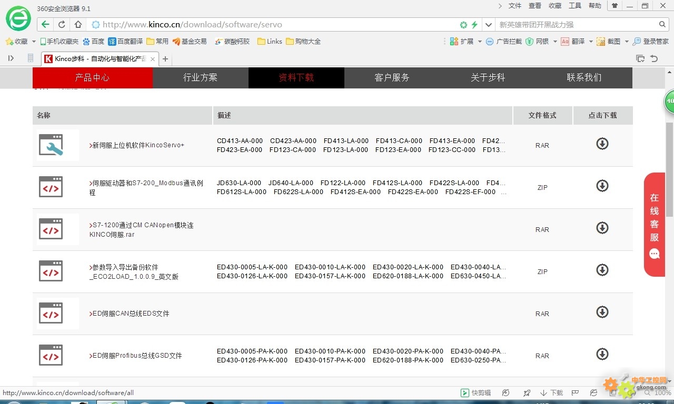Open the 帮助 menu
This screenshot has width=674, height=404.
click(x=595, y=6)
